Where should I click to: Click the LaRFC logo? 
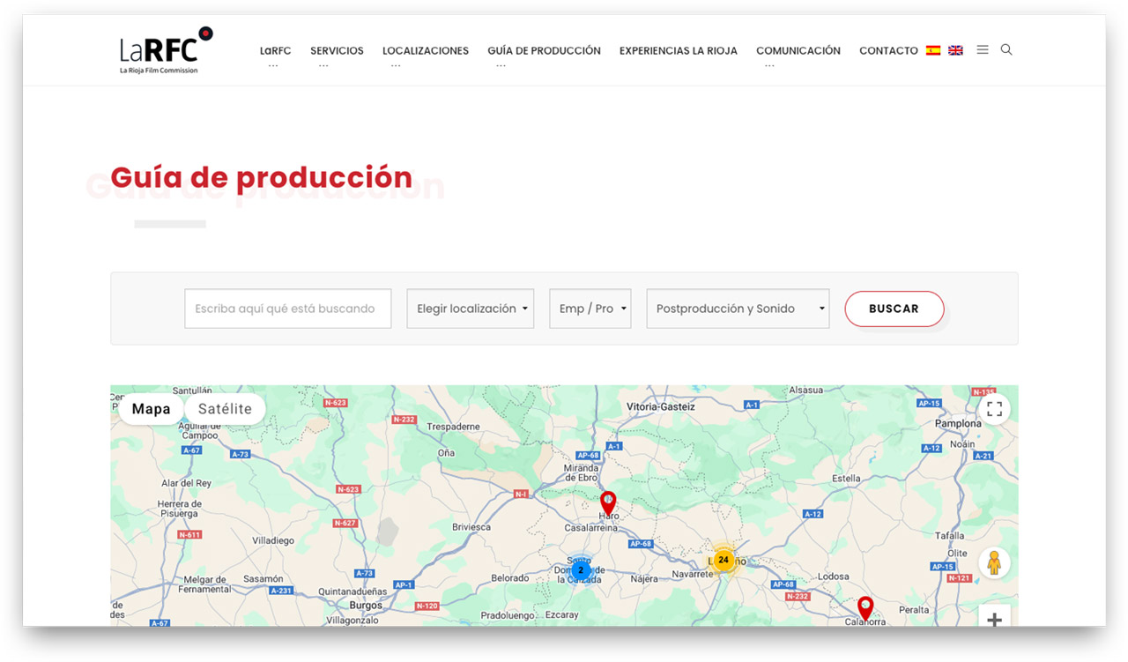pos(166,50)
